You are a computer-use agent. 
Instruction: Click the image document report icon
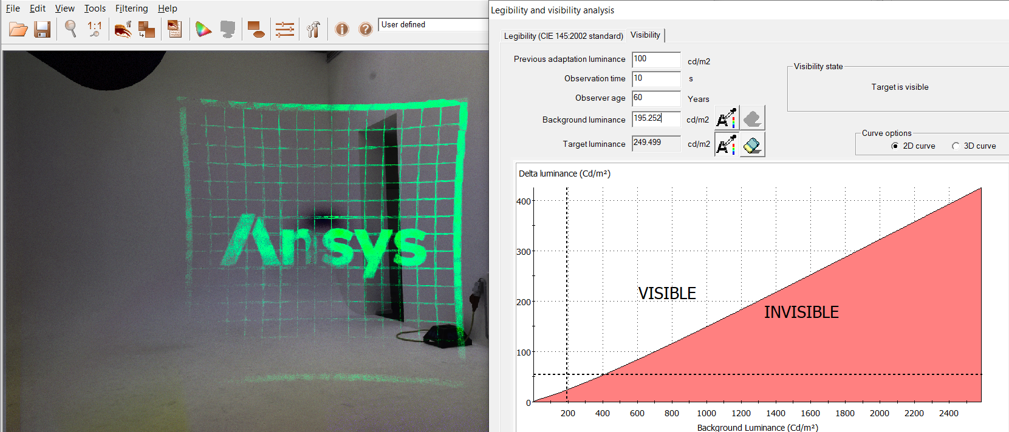175,29
